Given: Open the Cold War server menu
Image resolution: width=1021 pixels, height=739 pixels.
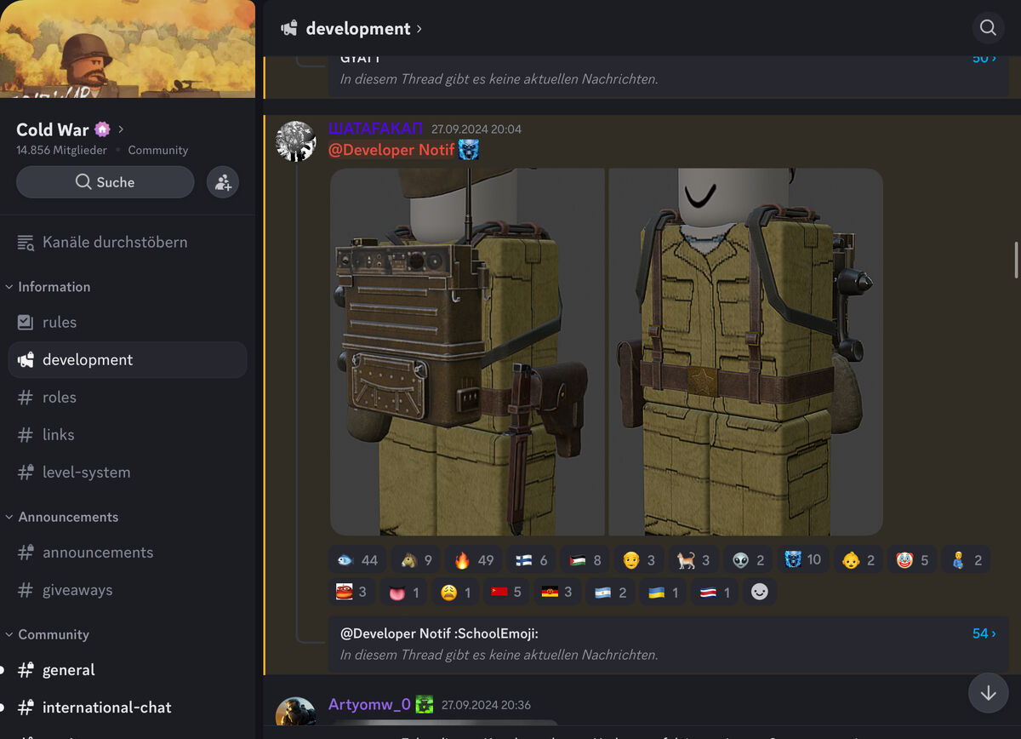Looking at the screenshot, I should pos(71,129).
